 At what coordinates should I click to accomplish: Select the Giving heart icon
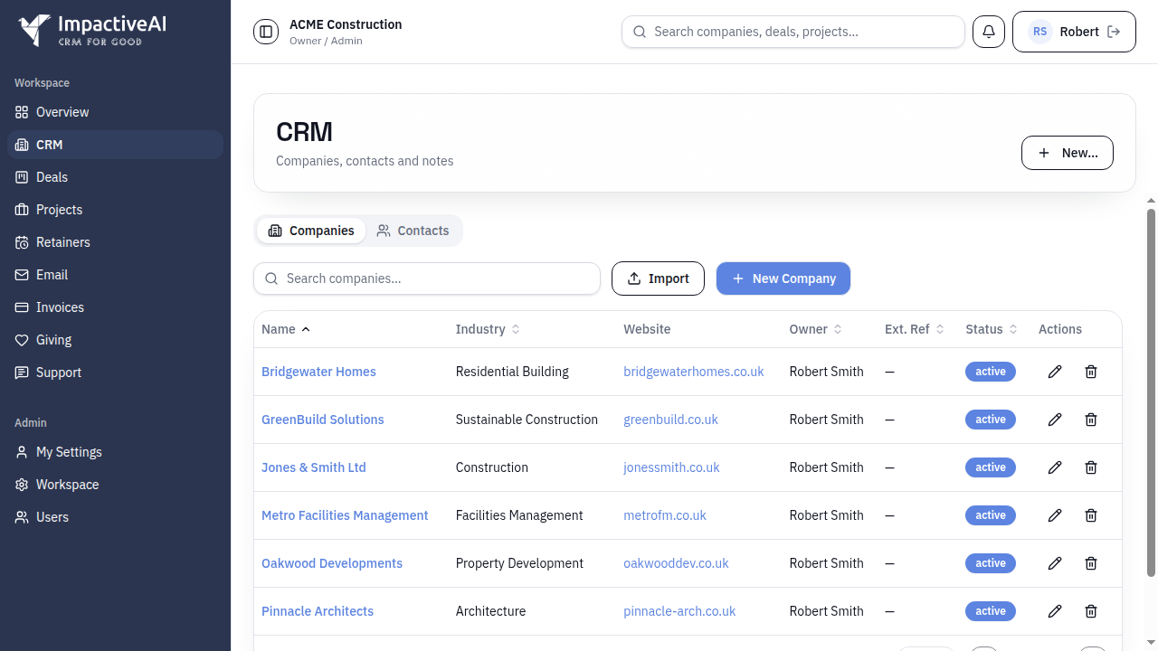(24, 340)
